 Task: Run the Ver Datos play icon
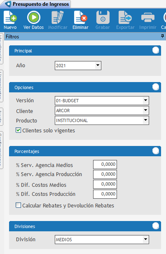[34, 17]
